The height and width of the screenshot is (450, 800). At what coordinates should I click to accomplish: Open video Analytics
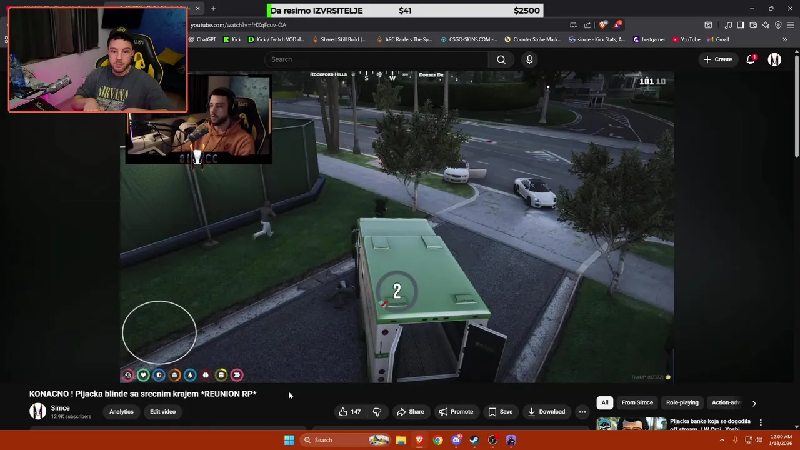pyautogui.click(x=121, y=412)
